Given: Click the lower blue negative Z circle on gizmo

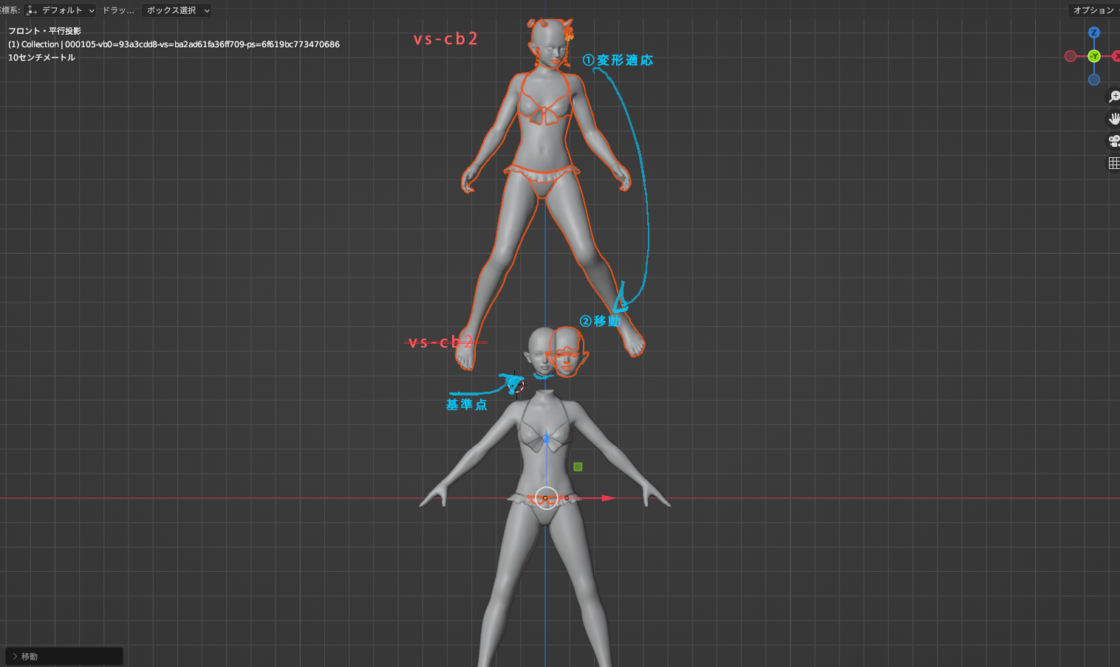Looking at the screenshot, I should pyautogui.click(x=1094, y=80).
